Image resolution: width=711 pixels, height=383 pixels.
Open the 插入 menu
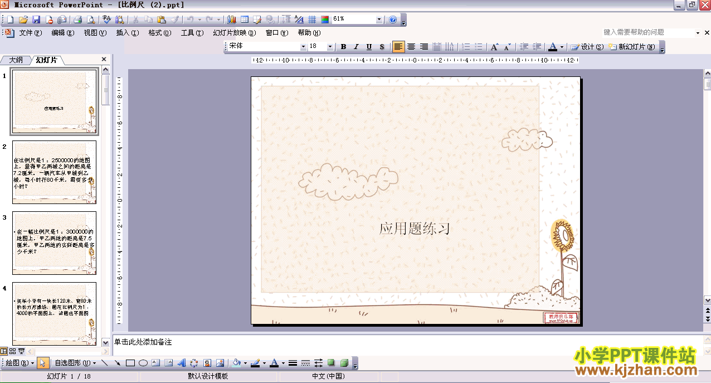[x=128, y=33]
